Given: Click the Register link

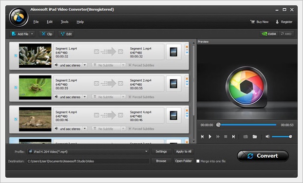Looking at the screenshot, I should [284, 22].
